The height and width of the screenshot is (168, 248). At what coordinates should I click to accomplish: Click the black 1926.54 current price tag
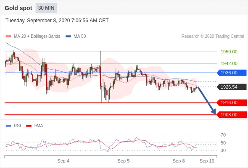click(232, 87)
